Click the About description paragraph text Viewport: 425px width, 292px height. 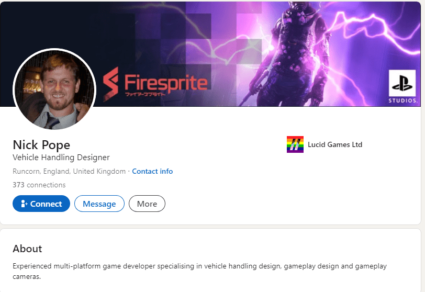200,271
